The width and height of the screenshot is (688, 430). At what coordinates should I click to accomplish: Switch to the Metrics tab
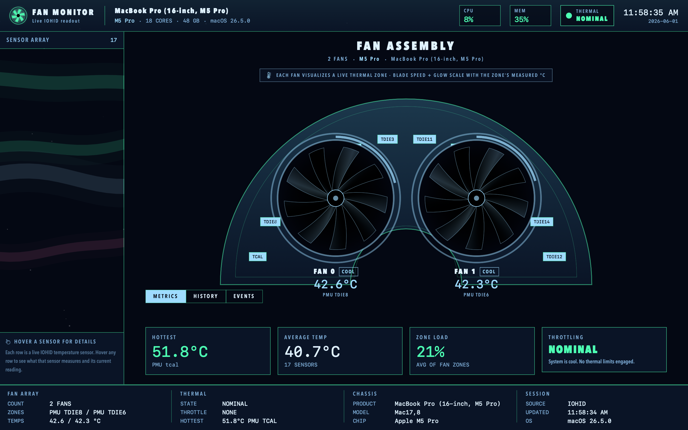pos(166,296)
